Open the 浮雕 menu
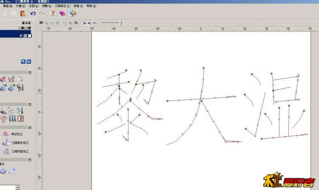 point(47,6)
